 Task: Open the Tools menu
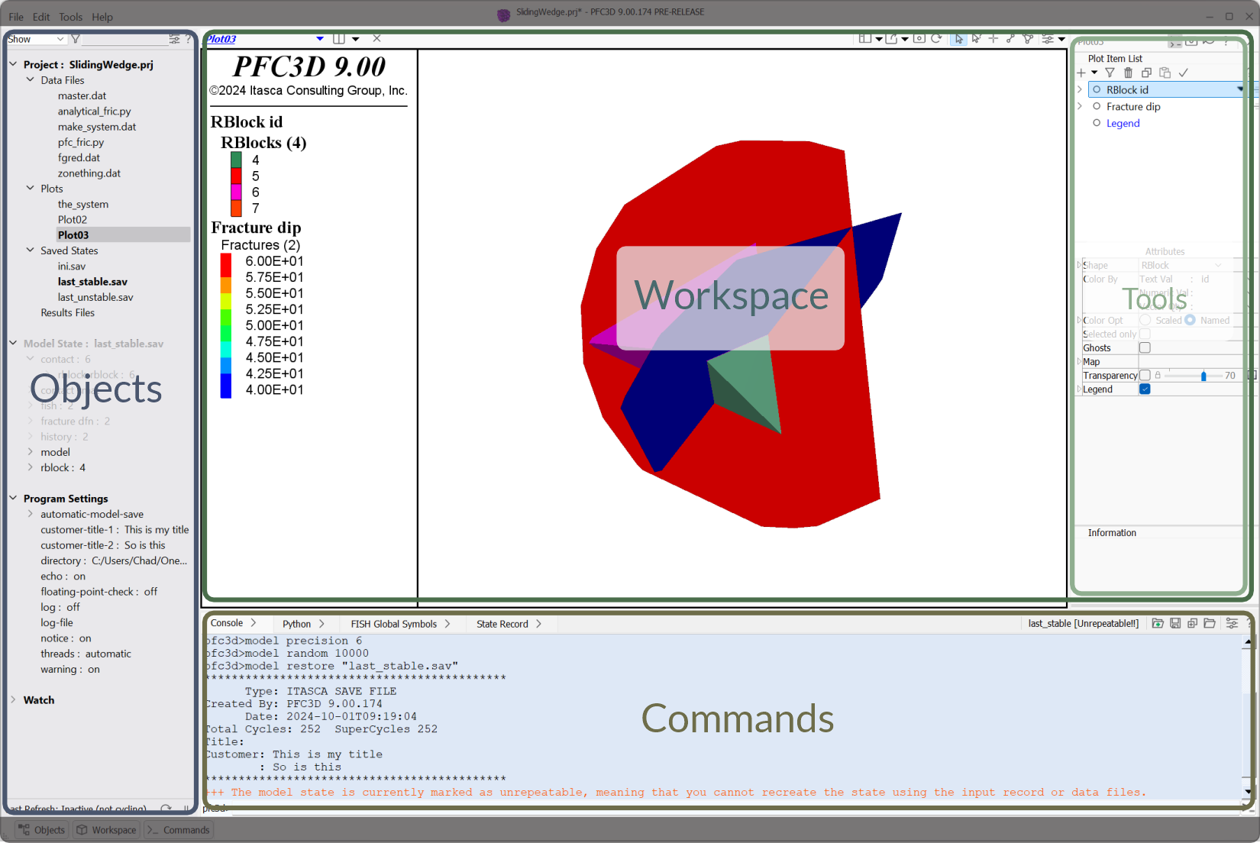click(70, 17)
